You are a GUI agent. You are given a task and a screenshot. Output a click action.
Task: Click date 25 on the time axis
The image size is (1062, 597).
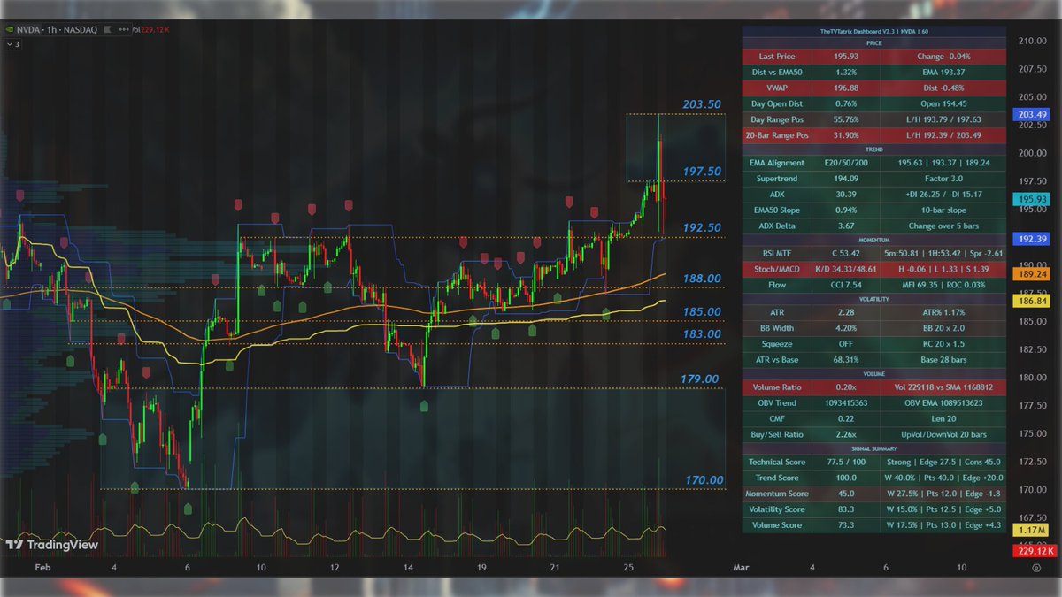click(x=629, y=566)
